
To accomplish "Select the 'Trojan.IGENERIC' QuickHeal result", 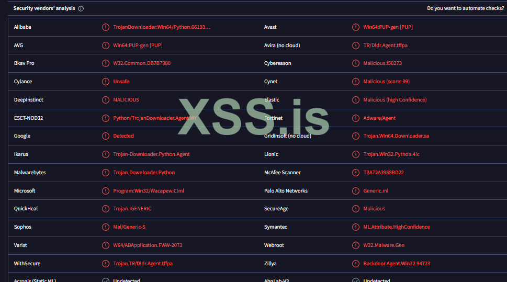I will click(x=132, y=209).
